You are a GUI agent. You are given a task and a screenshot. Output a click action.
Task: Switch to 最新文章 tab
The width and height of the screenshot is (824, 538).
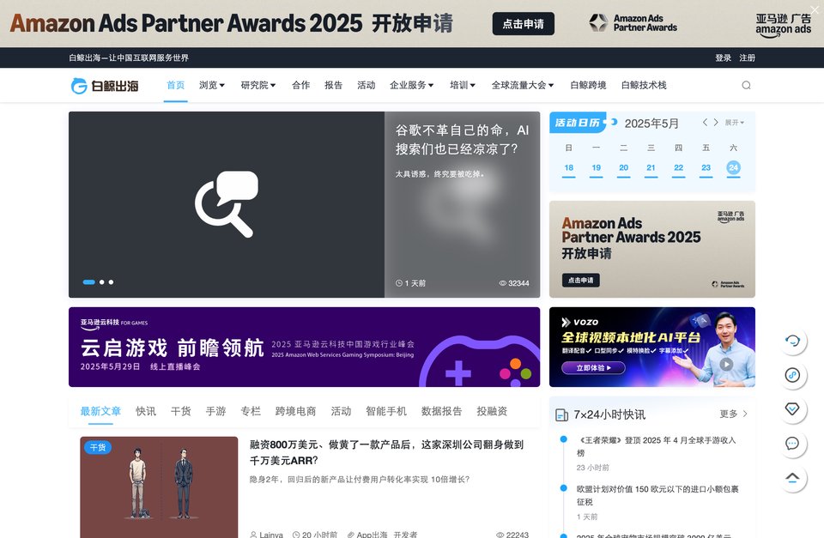[x=100, y=411]
